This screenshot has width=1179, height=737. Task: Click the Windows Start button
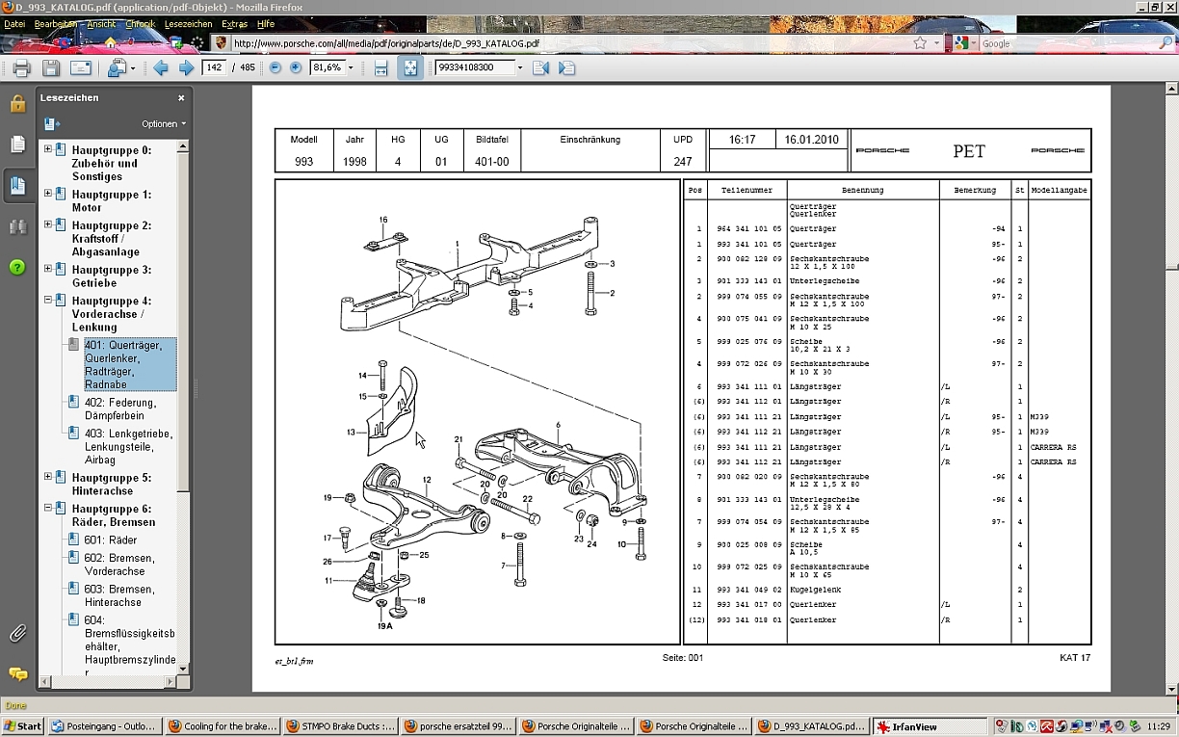point(22,726)
